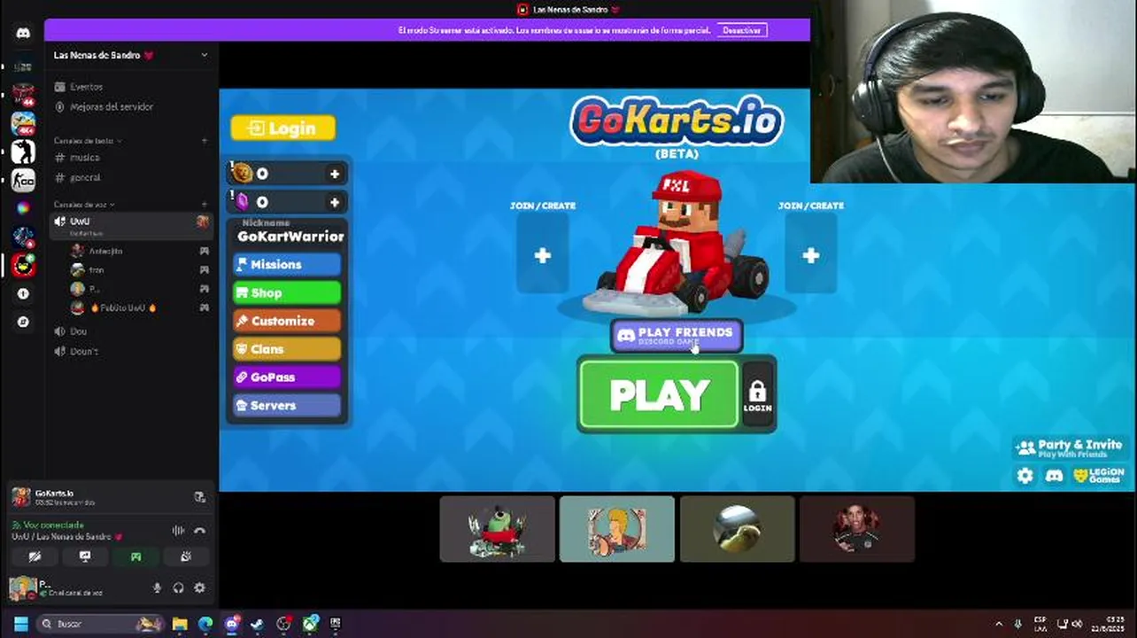Click the left Join/Create plus slot
This screenshot has height=638, width=1137.
[x=542, y=255]
